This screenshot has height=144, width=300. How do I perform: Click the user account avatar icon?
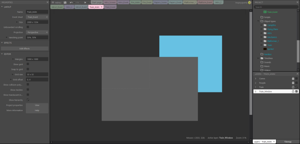click(x=249, y=3)
